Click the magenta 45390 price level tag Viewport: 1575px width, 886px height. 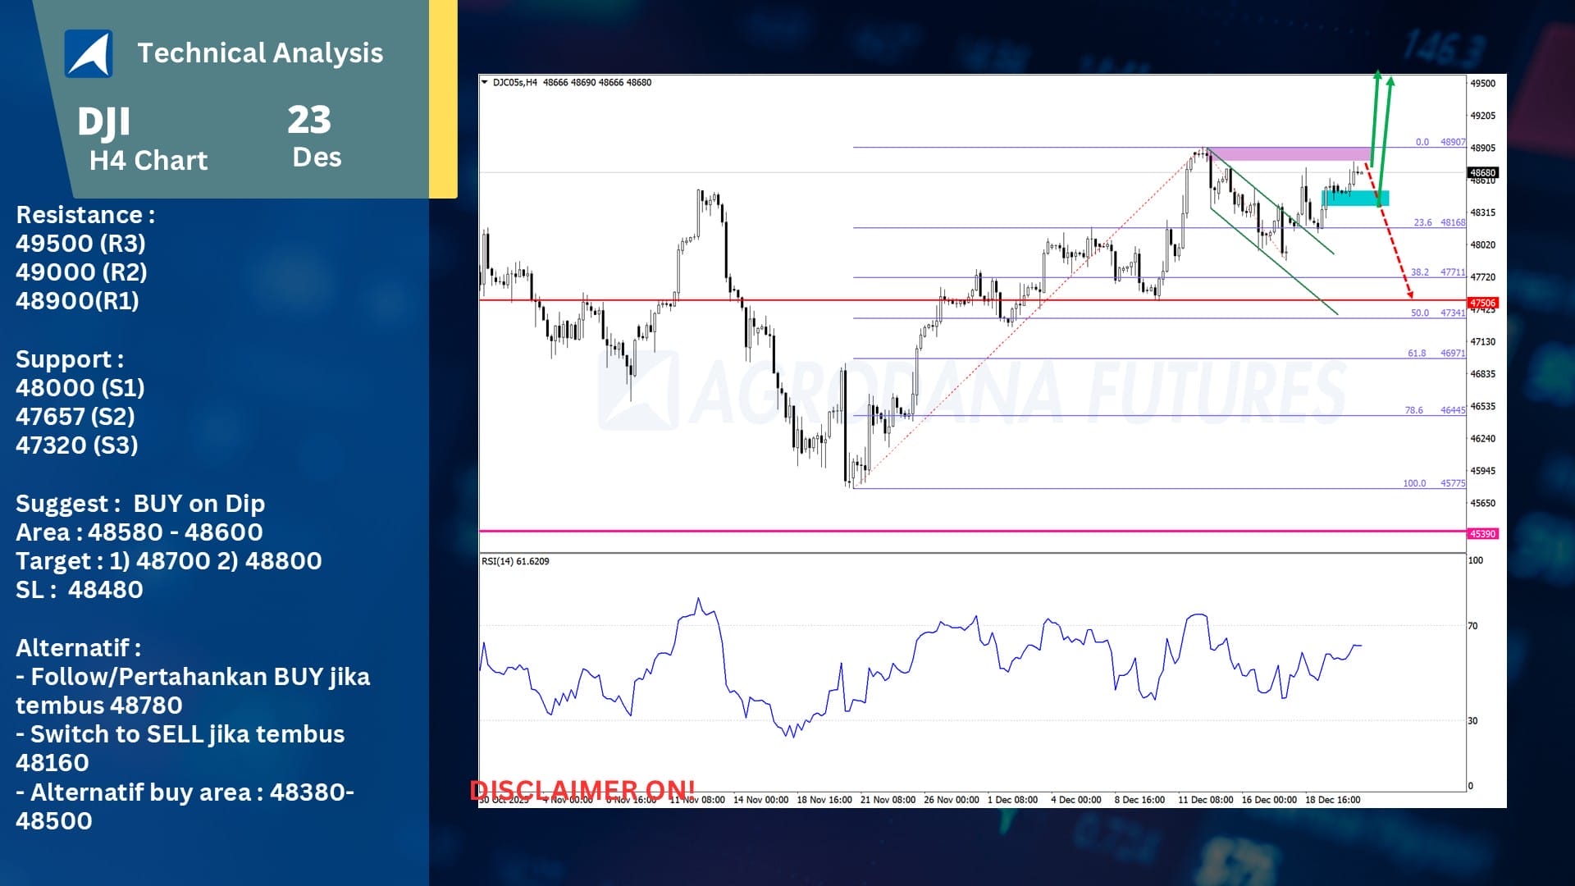pyautogui.click(x=1482, y=533)
